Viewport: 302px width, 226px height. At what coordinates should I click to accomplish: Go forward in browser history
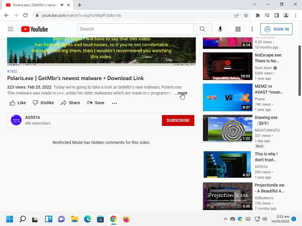(x=16, y=15)
